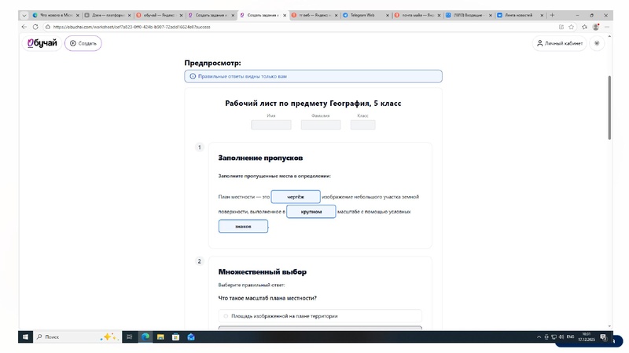Click info icon in 'Правильные ответы' banner

click(x=193, y=76)
